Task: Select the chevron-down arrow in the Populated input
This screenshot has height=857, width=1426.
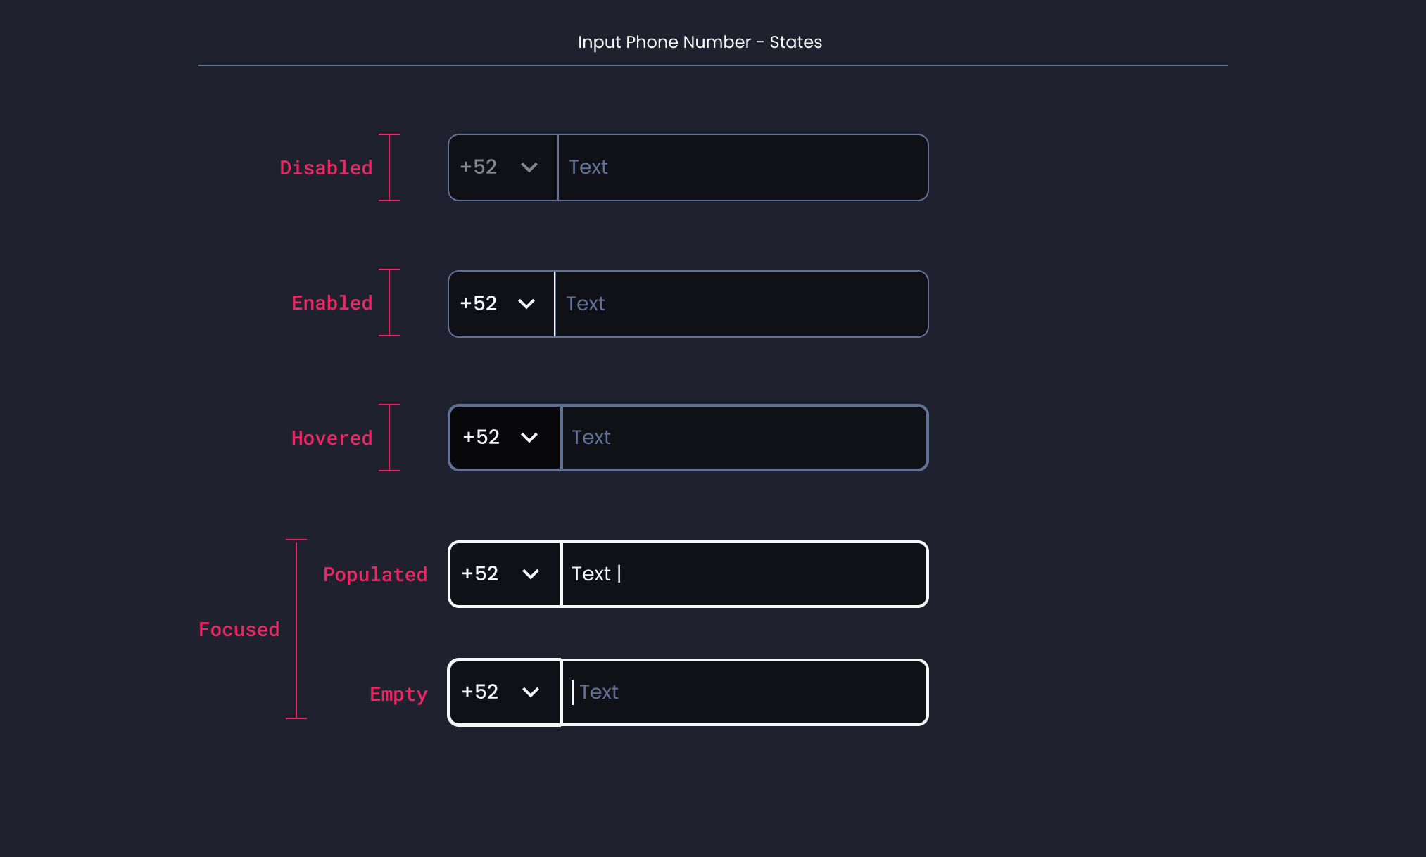Action: pyautogui.click(x=531, y=574)
